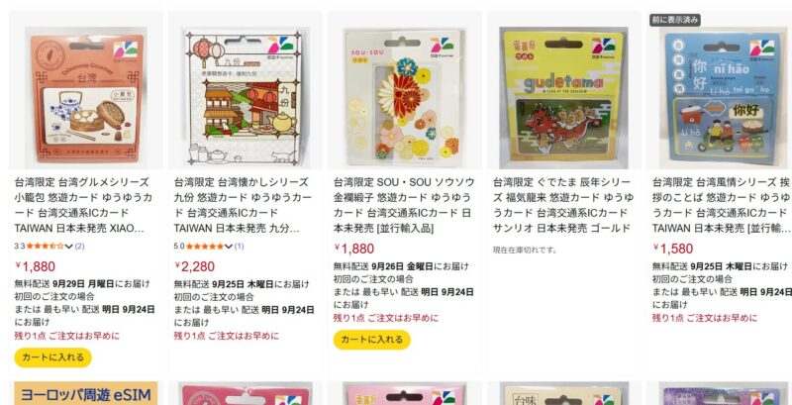
Task: Open the ヨーロッパ周遊 eSIM banner
Action: pos(86,393)
